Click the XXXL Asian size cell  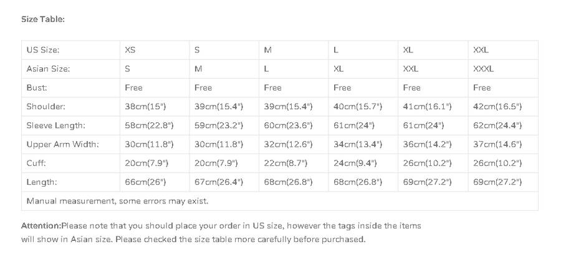[483, 69]
